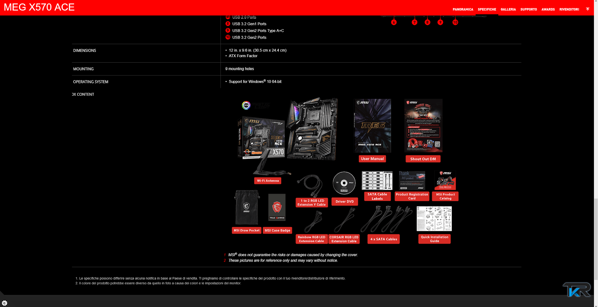Click the four SATA cables image
The image size is (598, 307).
click(x=386, y=219)
